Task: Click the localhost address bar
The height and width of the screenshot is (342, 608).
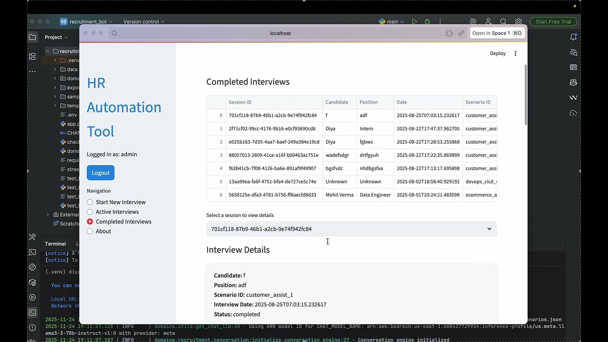Action: coord(280,33)
